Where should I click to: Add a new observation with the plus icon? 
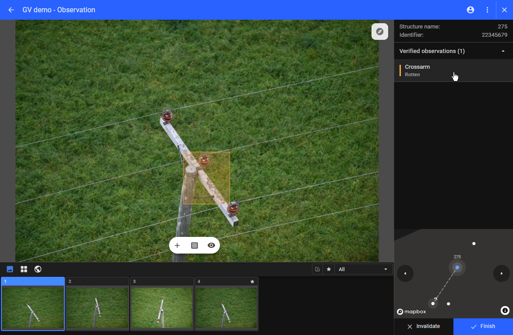pyautogui.click(x=177, y=245)
